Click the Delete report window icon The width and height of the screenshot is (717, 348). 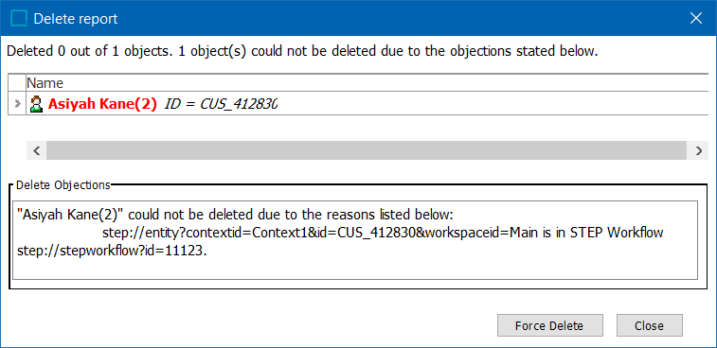(x=19, y=18)
